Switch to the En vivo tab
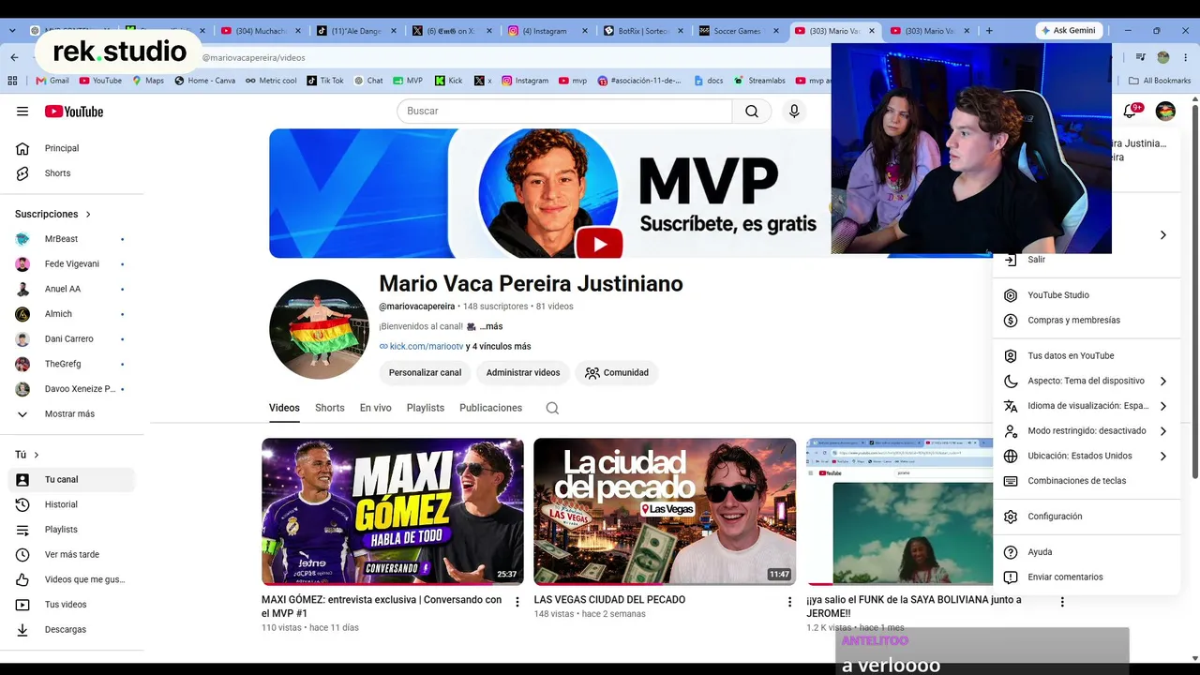Viewport: 1200px width, 675px height. click(376, 408)
